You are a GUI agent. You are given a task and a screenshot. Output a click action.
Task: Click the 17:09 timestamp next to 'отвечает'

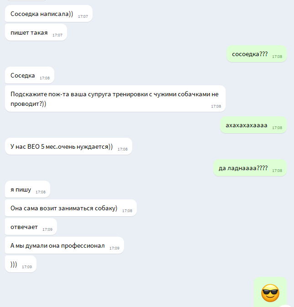pyautogui.click(x=47, y=229)
